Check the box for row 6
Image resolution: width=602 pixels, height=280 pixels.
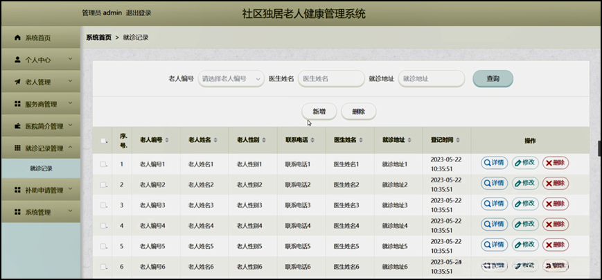[x=103, y=267]
